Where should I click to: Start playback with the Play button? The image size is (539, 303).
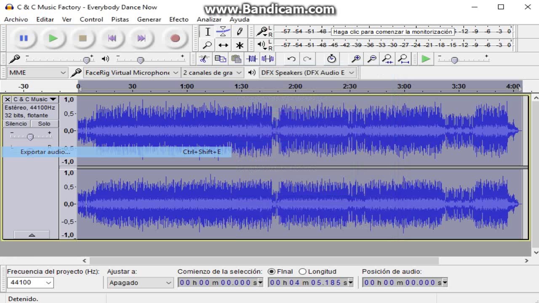point(53,38)
